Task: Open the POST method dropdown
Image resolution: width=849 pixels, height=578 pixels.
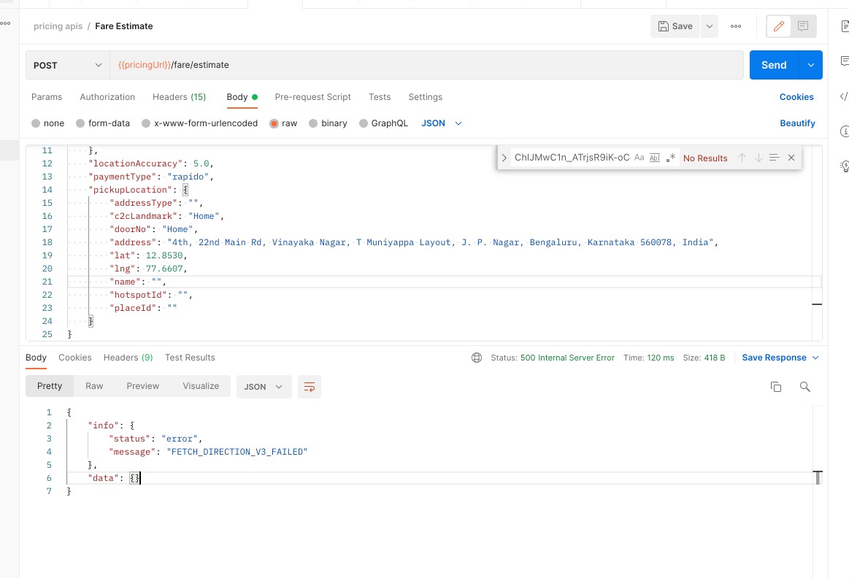Action: (x=67, y=65)
